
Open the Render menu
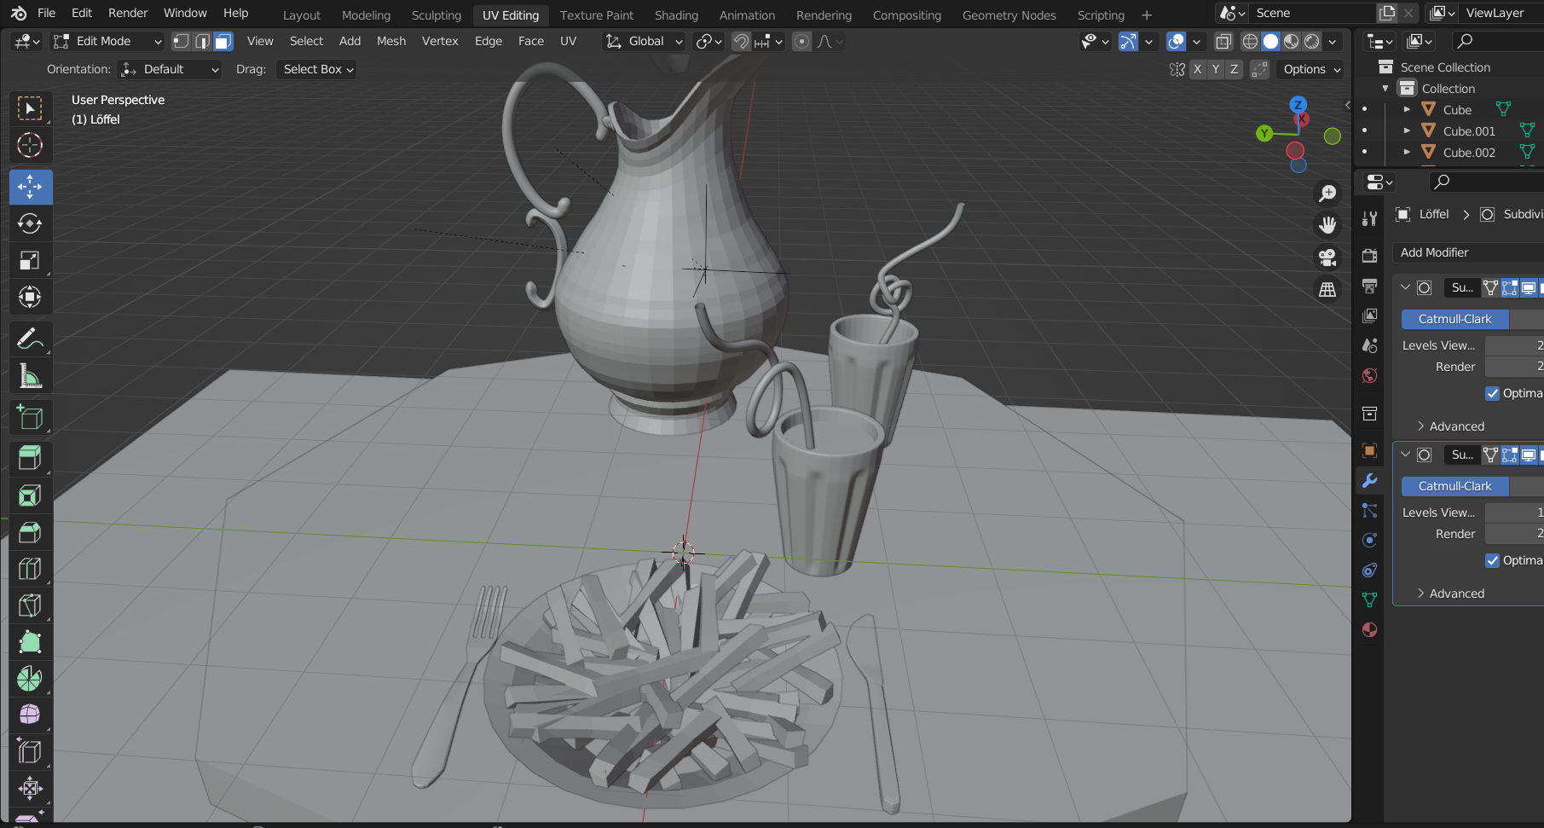pyautogui.click(x=128, y=13)
